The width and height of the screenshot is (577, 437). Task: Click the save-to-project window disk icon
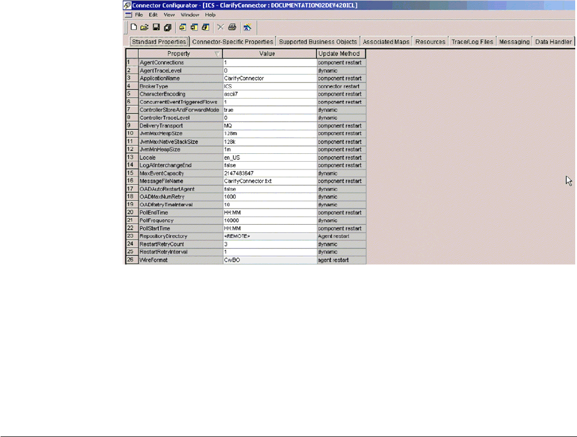pos(194,27)
